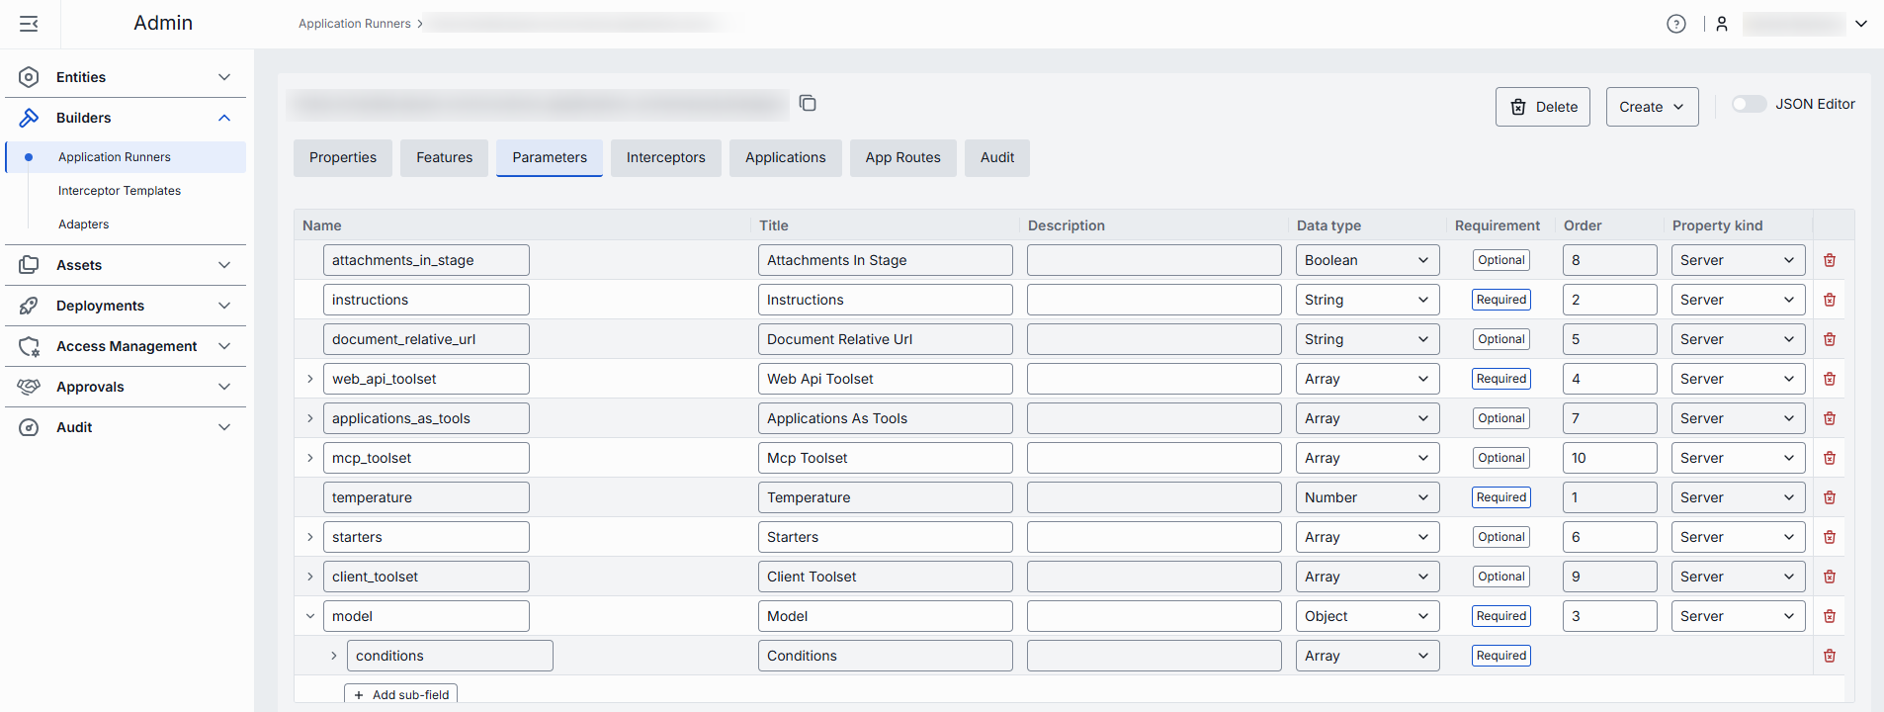Switch to the Interceptors tab
Screen dimensions: 1884x712
click(x=665, y=158)
